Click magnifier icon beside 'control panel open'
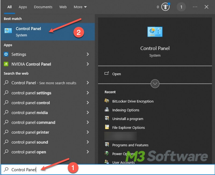 [6, 152]
